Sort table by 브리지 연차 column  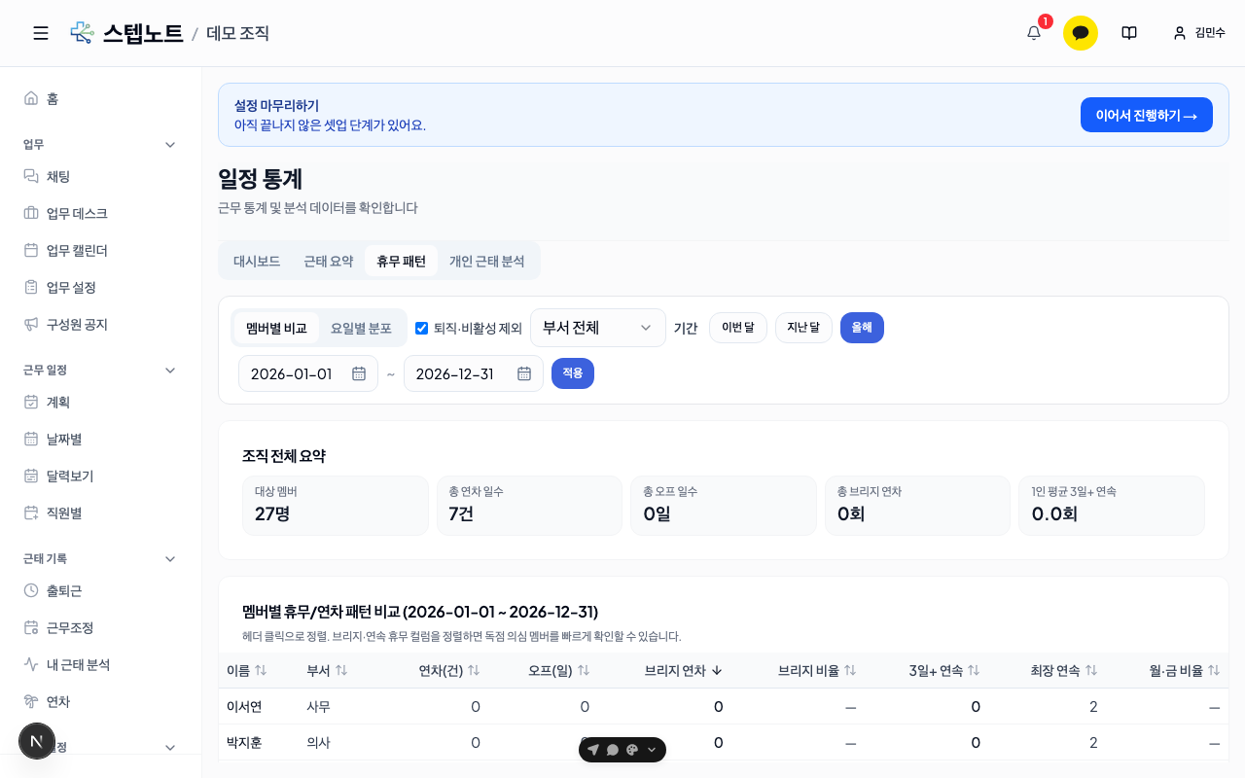tap(684, 670)
